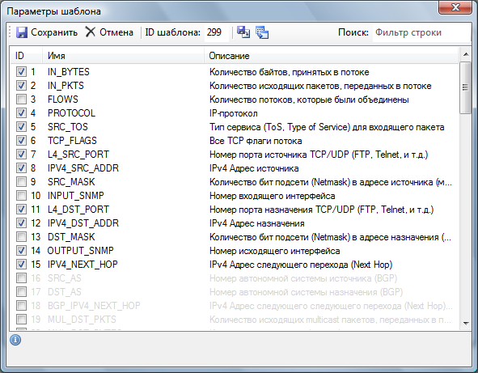Click the Фильтр строки search field
The image size is (478, 373).
tap(421, 32)
